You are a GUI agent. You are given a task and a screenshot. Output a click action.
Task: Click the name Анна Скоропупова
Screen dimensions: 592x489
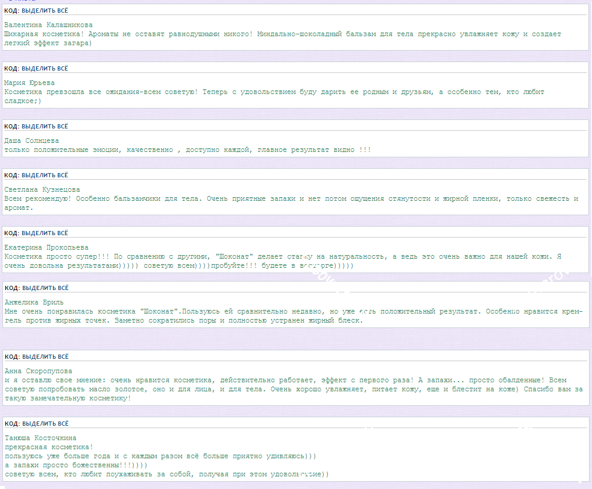point(37,371)
